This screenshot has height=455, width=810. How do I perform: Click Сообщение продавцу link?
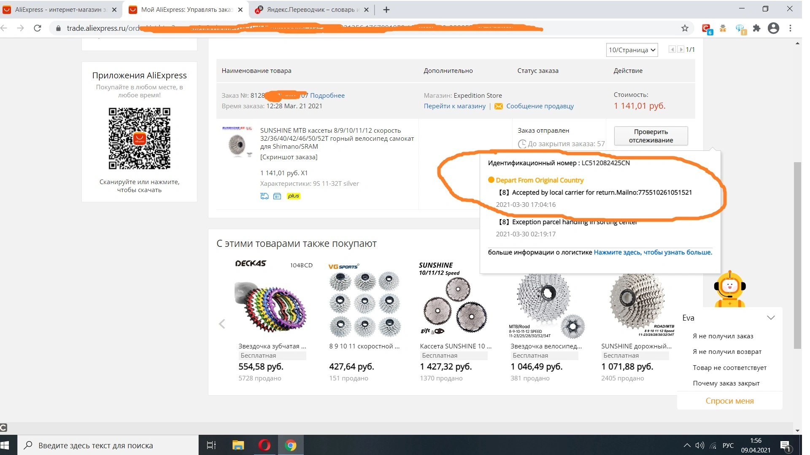click(540, 106)
